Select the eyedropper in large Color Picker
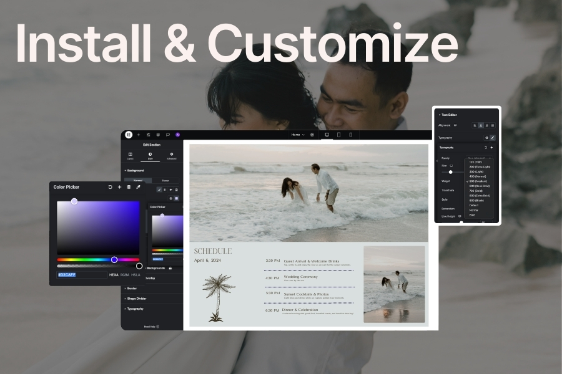 pyautogui.click(x=138, y=187)
